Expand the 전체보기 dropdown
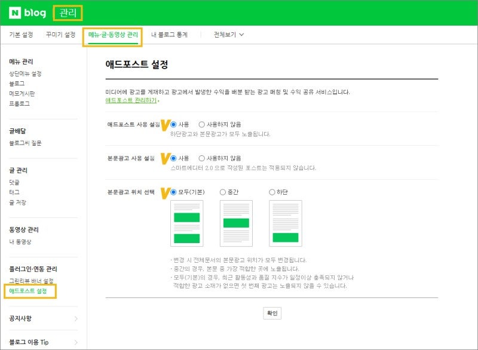Screen dimensions: 478x350 (229, 35)
